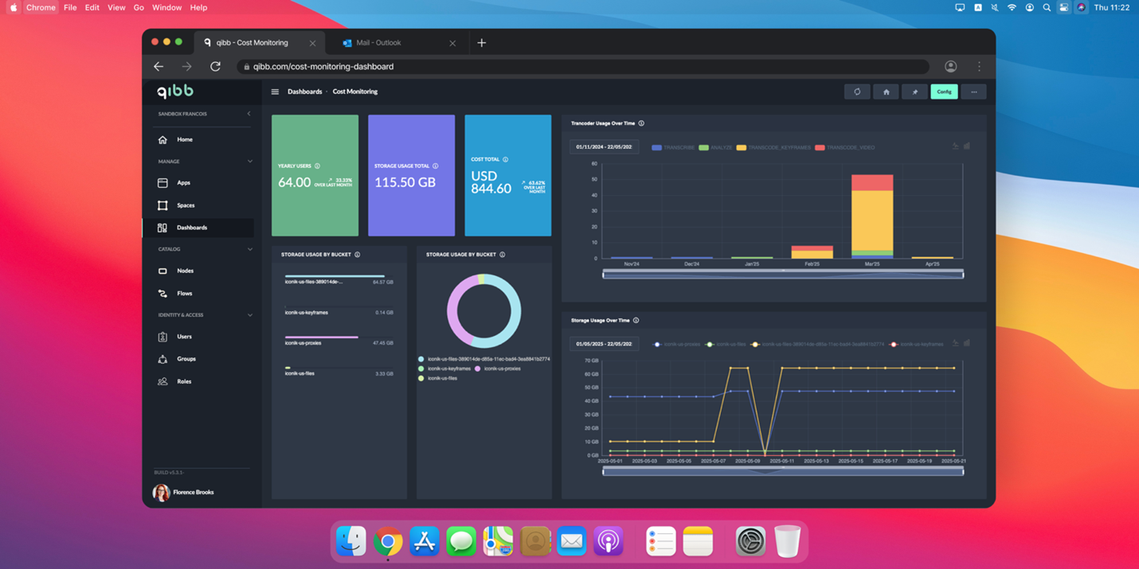Go back in the browser
1139x569 pixels.
[x=159, y=67]
